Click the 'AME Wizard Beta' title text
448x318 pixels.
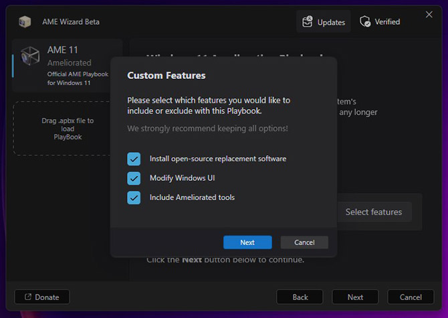point(71,21)
